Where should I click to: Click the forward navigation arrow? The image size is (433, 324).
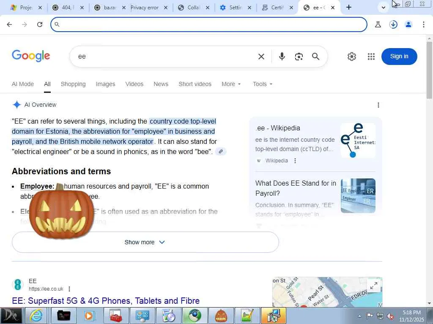[x=25, y=24]
